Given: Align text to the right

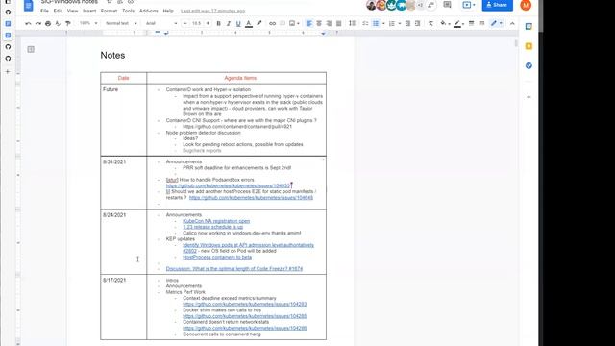Looking at the screenshot, I should (329, 23).
